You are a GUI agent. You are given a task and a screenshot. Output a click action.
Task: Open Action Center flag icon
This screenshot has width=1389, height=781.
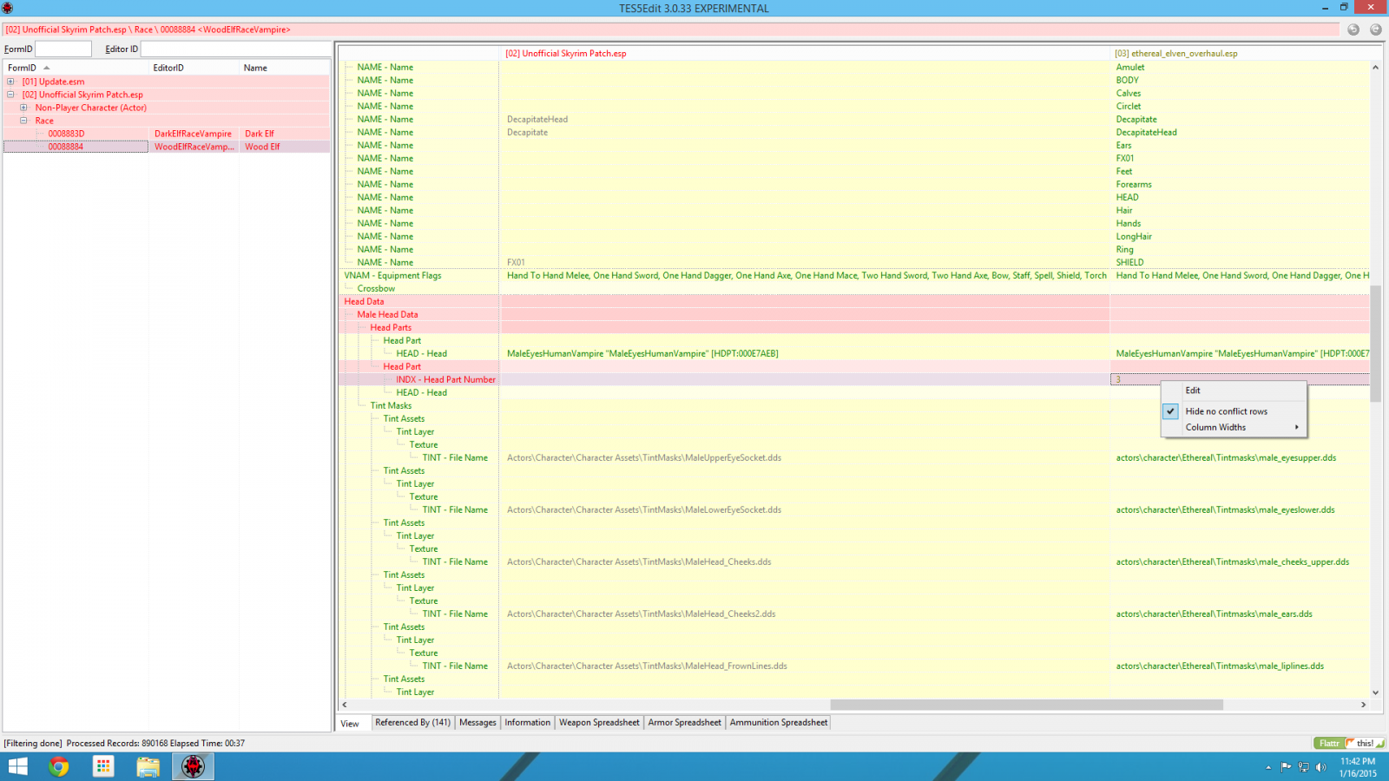pyautogui.click(x=1286, y=767)
